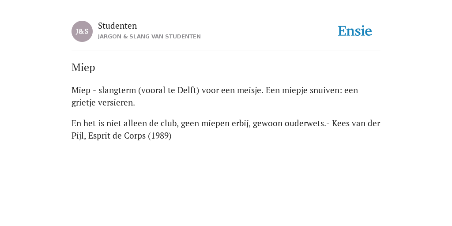Click the J&S round avatar icon

tap(82, 31)
